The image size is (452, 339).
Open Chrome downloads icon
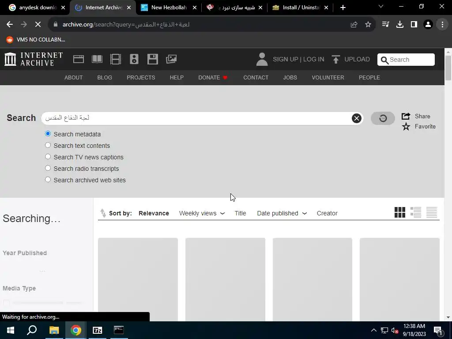(x=400, y=25)
